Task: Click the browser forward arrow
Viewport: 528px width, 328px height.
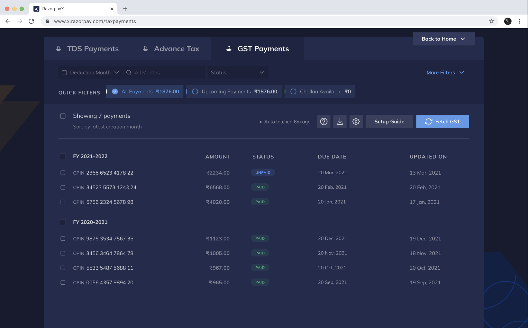Action: coord(20,21)
